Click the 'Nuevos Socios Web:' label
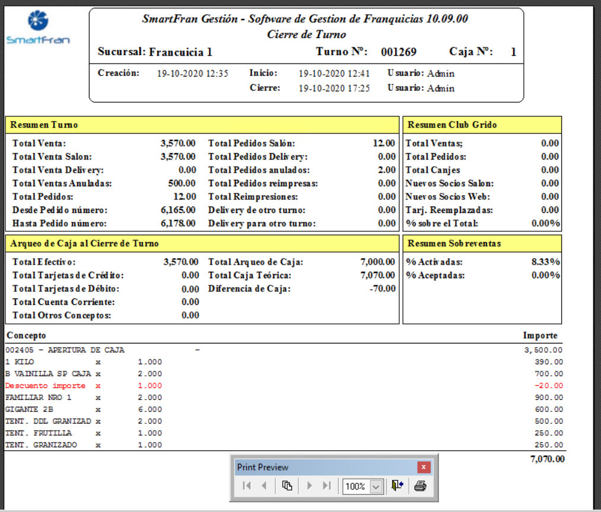This screenshot has height=512, width=601. (448, 196)
